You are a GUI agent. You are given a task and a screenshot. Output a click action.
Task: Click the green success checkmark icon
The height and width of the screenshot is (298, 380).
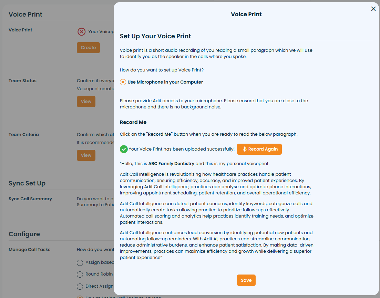(x=124, y=149)
